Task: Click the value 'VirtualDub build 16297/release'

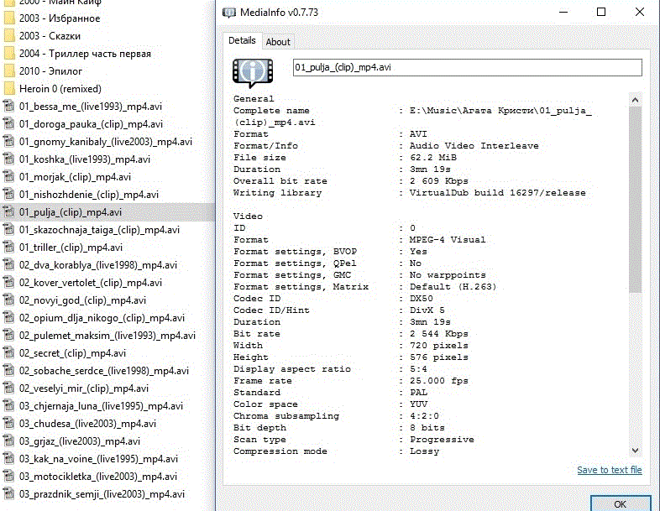Action: (498, 193)
